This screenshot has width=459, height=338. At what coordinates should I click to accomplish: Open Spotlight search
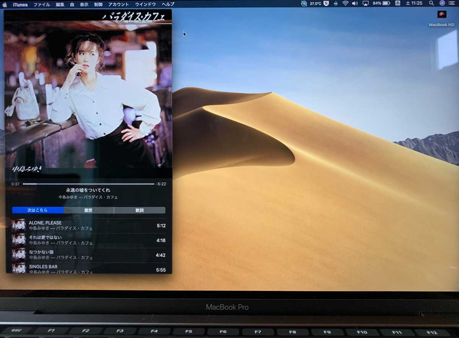pos(431,3)
